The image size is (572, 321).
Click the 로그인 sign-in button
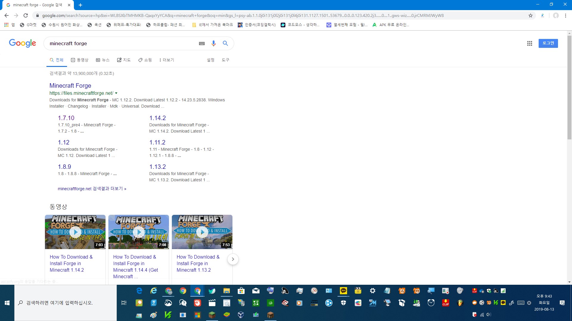pos(548,43)
